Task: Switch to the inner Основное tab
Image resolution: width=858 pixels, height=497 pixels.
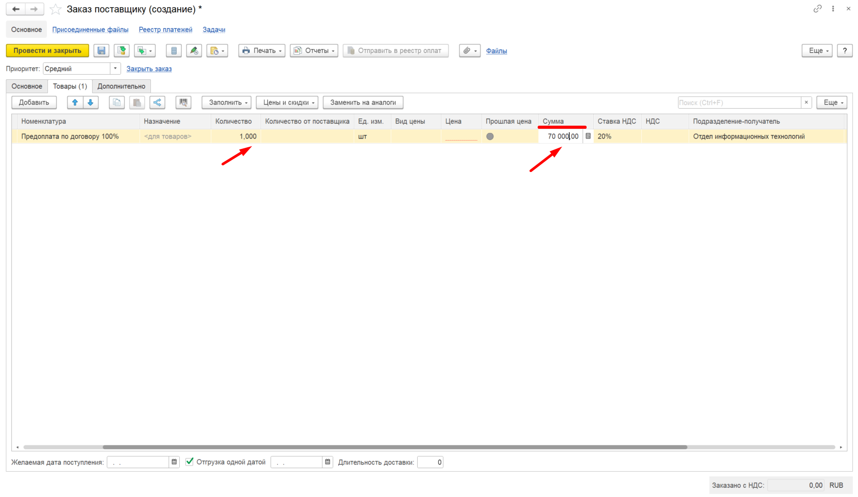Action: pos(27,86)
